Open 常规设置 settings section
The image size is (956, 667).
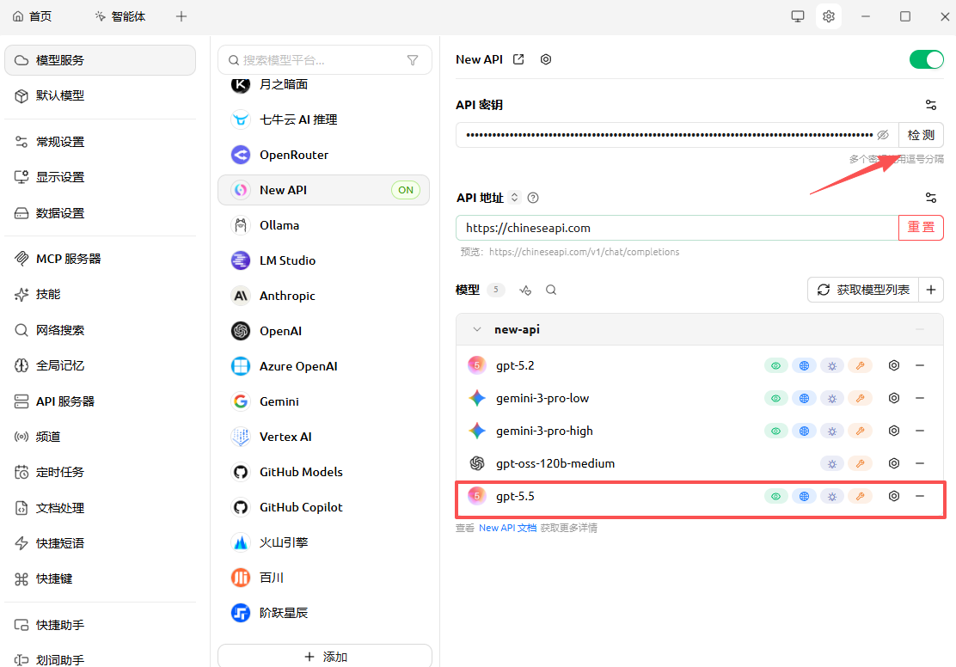pyautogui.click(x=100, y=142)
